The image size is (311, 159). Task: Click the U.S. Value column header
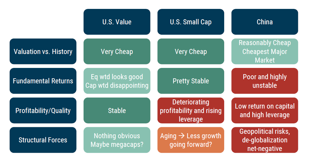point(117,22)
